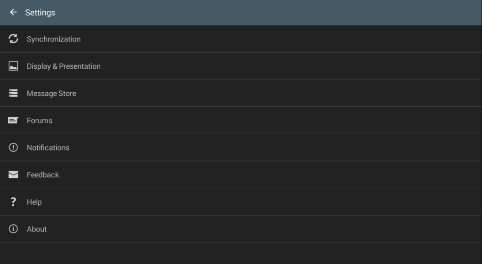Click the Notifications exclamation circle icon

[x=13, y=148]
